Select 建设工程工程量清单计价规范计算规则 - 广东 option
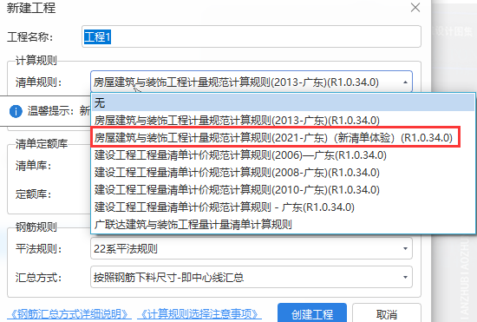The height and width of the screenshot is (322, 477). [283, 207]
